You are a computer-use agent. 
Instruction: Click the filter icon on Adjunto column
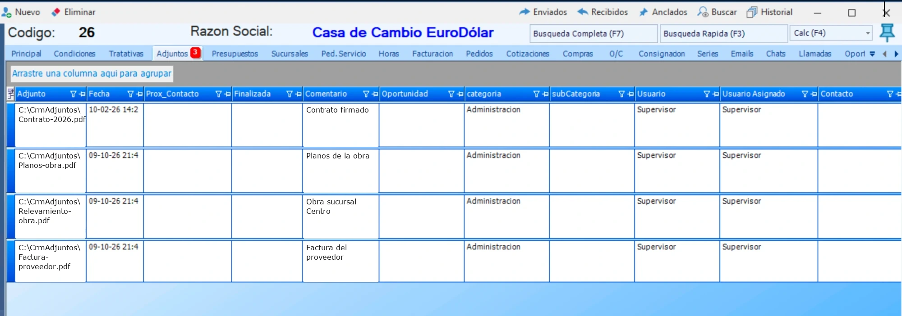[73, 94]
